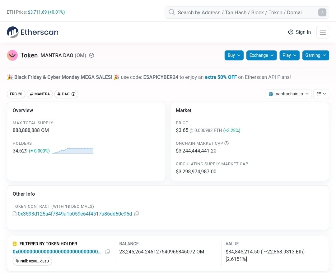The height and width of the screenshot is (273, 336).
Task: Click the Market card heading
Action: point(184,110)
